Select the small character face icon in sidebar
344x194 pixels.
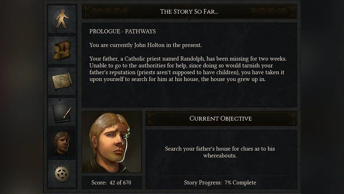pyautogui.click(x=62, y=143)
